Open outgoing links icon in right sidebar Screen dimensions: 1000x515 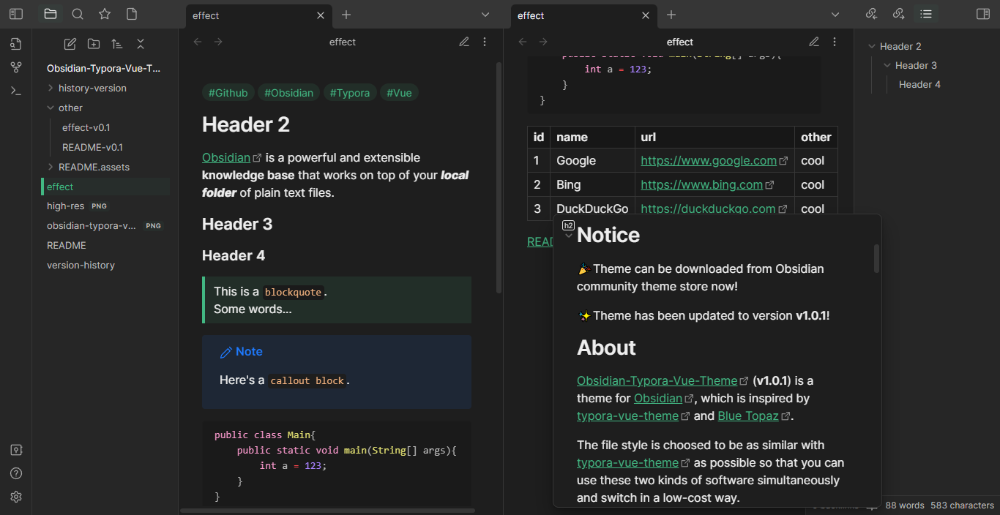898,14
